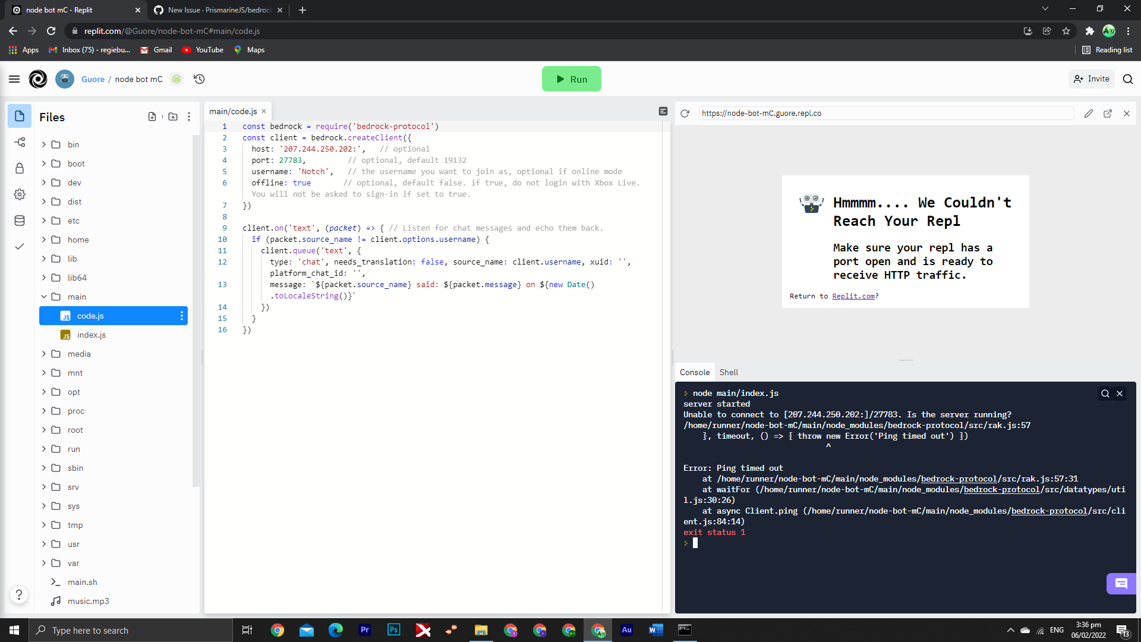Switch to the Shell tab

729,372
